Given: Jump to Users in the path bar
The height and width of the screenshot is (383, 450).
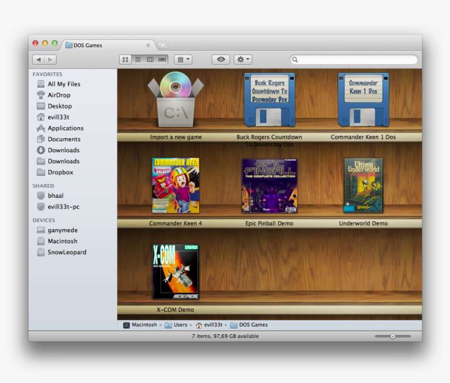Looking at the screenshot, I should click(x=176, y=325).
